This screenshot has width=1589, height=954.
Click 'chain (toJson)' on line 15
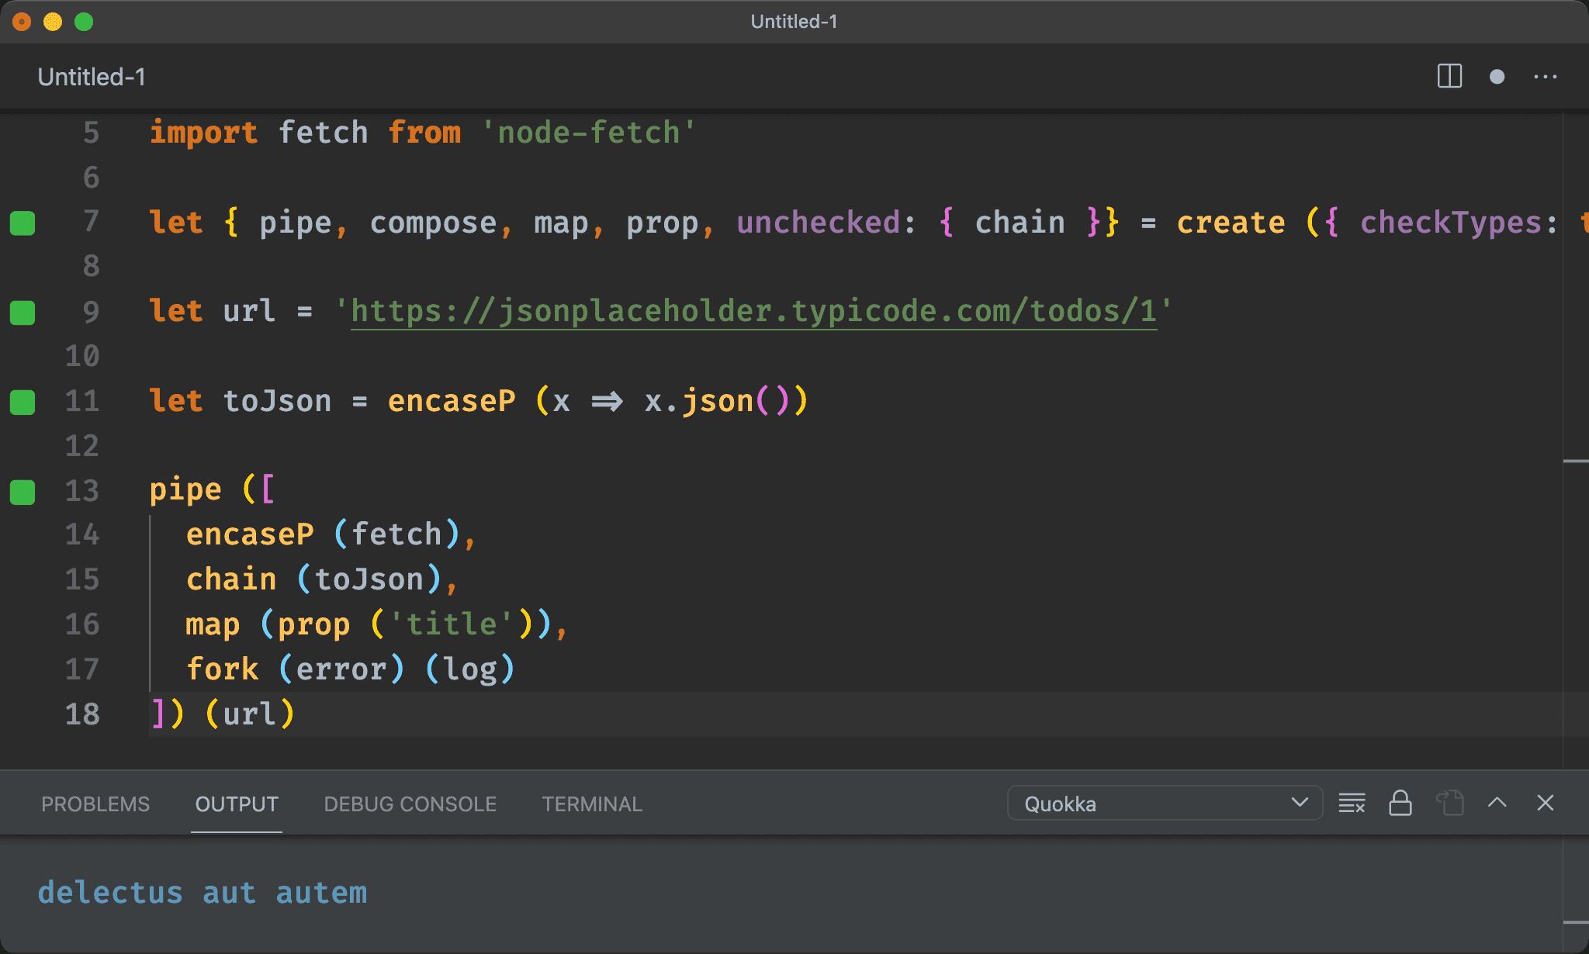[x=314, y=579]
